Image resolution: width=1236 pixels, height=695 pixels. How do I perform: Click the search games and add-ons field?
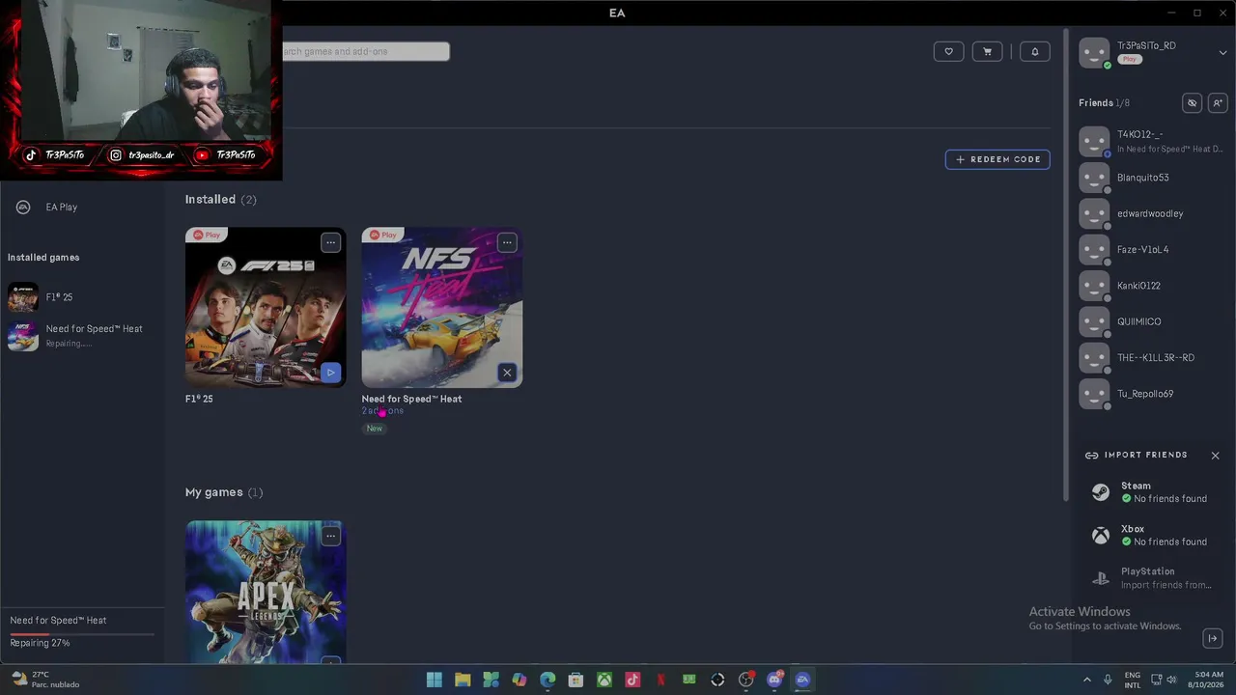tap(365, 51)
